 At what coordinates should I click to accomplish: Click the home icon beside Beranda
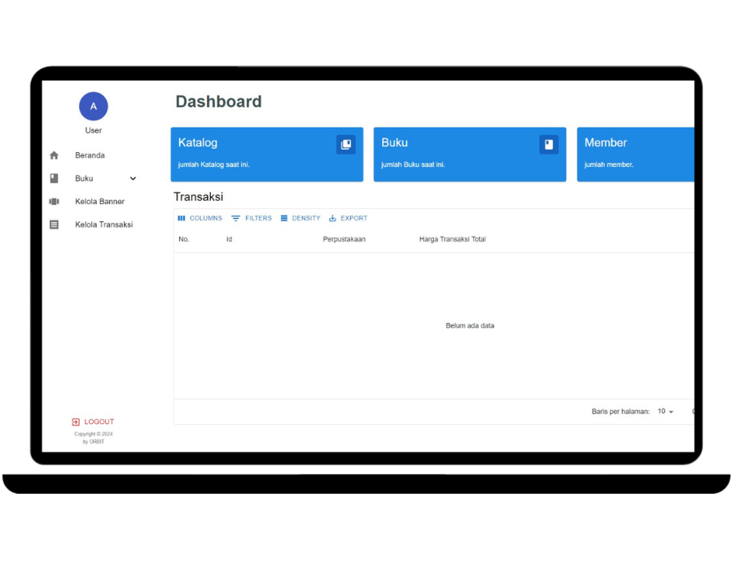[55, 155]
